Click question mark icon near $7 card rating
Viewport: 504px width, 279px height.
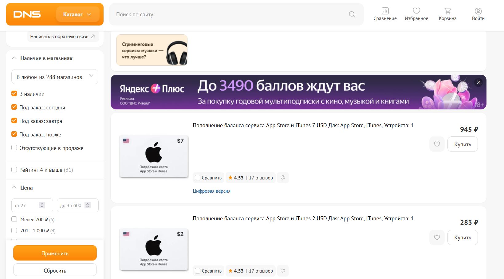[283, 178]
